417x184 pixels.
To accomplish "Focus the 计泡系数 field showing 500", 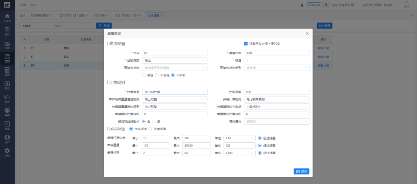I will 276,92.
